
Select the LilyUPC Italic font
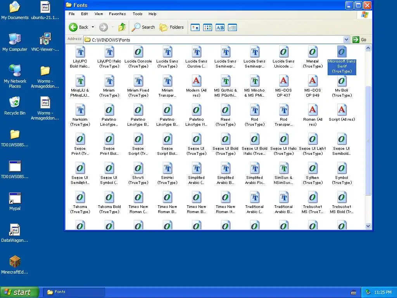[x=109, y=57]
